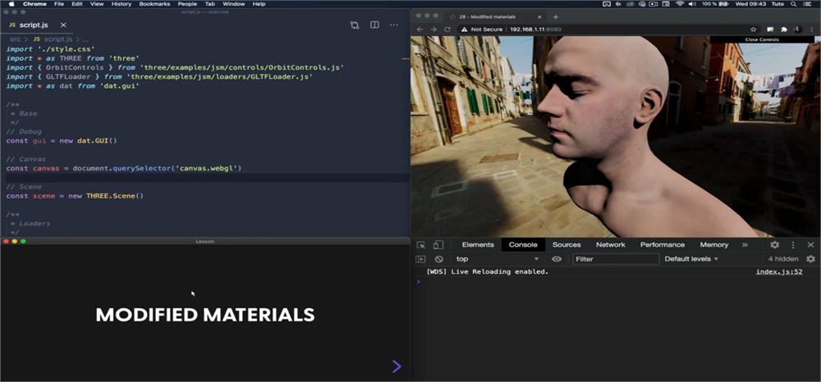Open the Chrome extensions puzzle icon
Viewport: 821px width, 382px height.
click(x=784, y=30)
